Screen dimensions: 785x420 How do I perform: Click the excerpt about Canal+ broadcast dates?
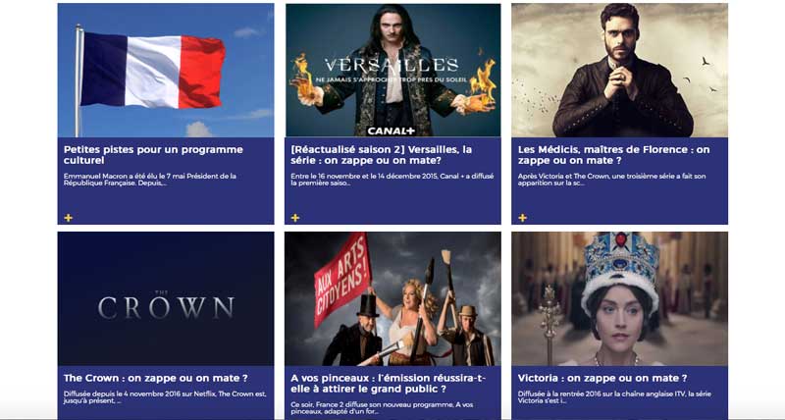pyautogui.click(x=392, y=180)
